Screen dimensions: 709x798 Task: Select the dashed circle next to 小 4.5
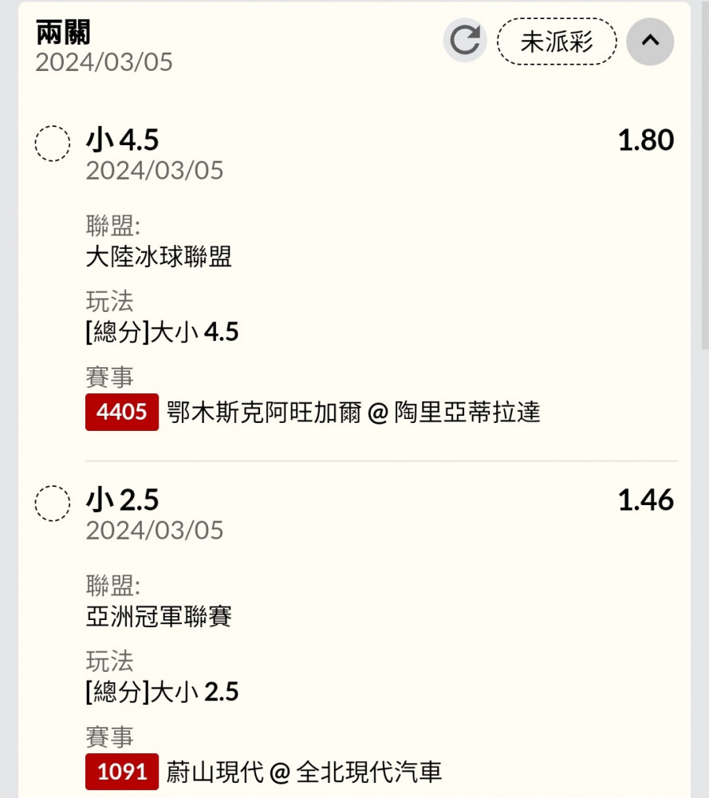click(53, 144)
